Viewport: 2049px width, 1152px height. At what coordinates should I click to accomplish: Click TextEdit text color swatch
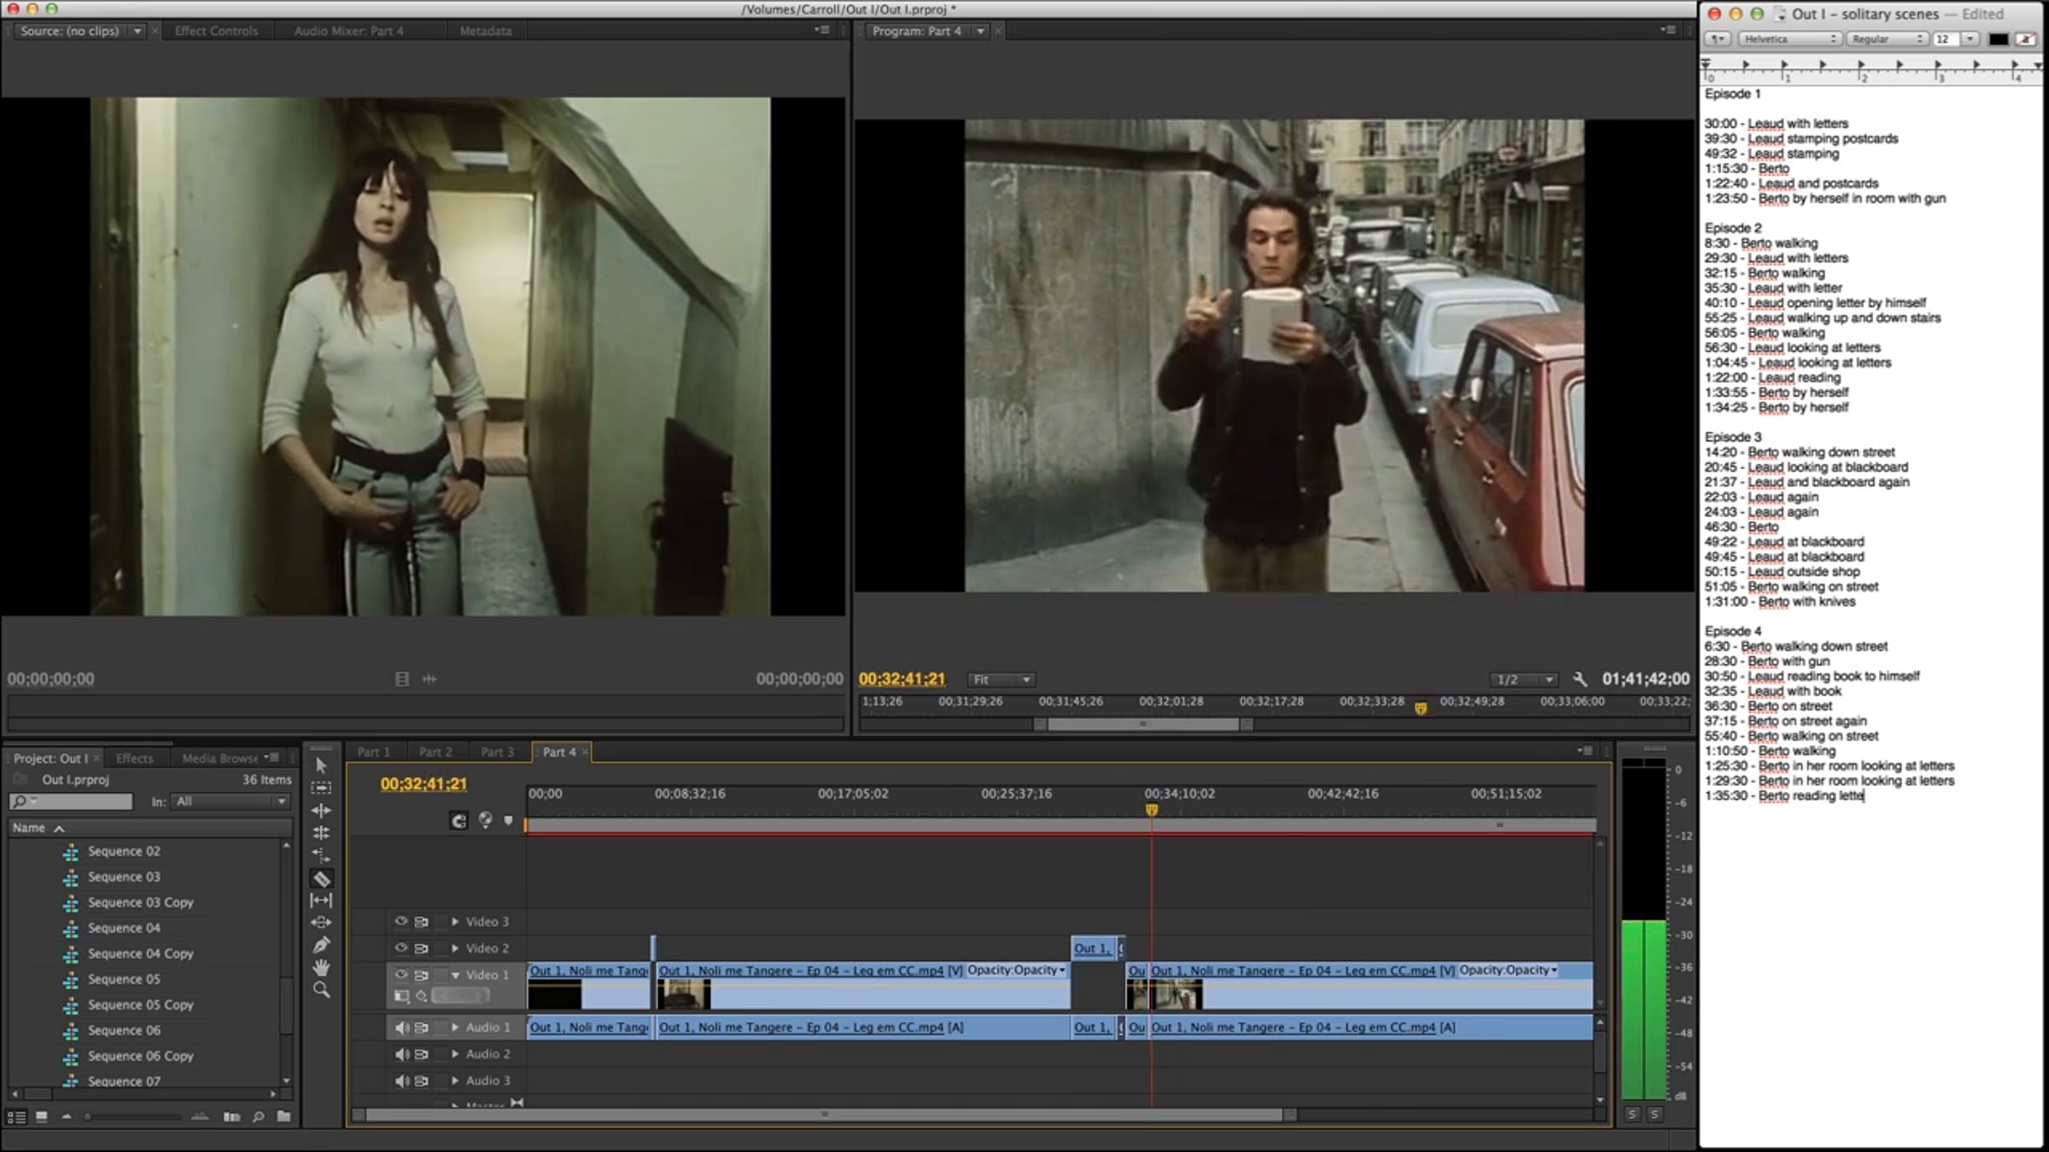pyautogui.click(x=1999, y=39)
